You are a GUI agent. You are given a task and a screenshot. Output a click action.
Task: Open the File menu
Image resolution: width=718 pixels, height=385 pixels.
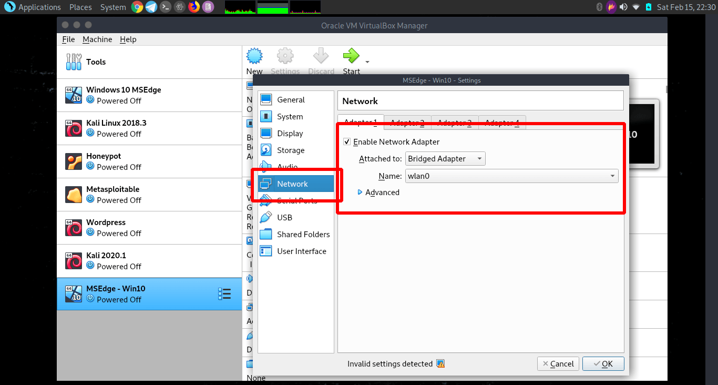pos(68,39)
